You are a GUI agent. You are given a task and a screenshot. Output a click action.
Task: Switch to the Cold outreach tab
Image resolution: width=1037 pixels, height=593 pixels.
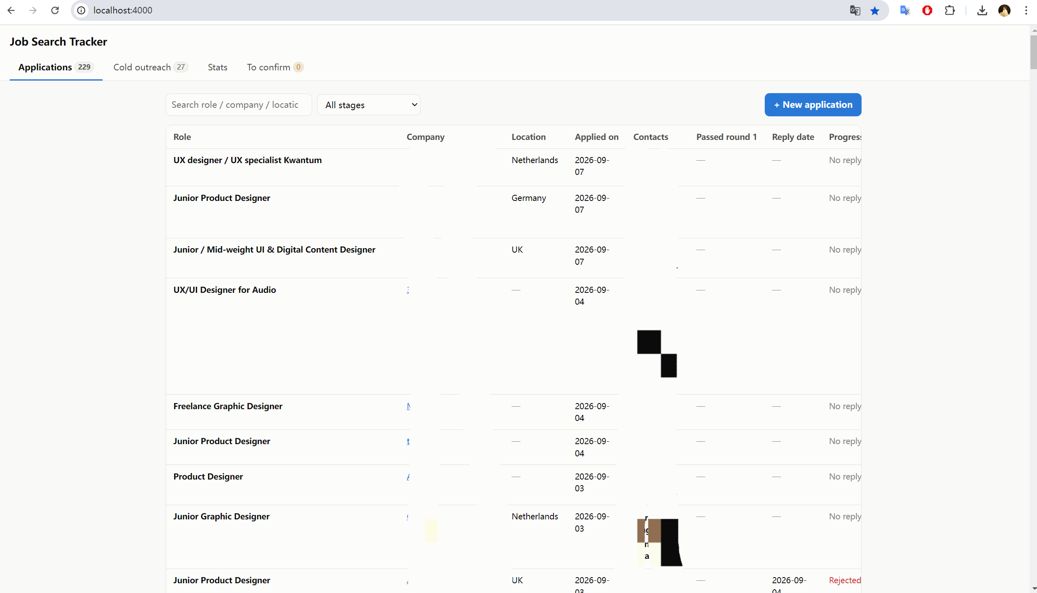tap(150, 67)
